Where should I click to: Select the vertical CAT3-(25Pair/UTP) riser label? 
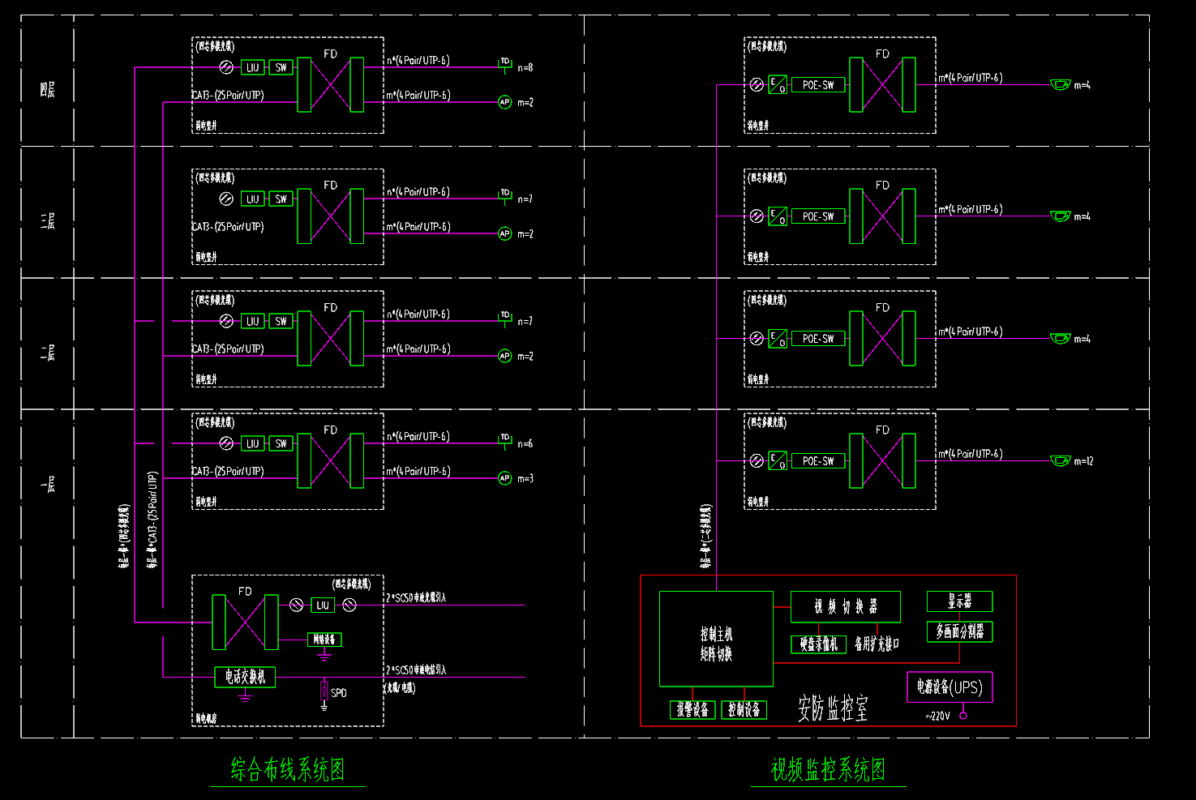(x=152, y=520)
